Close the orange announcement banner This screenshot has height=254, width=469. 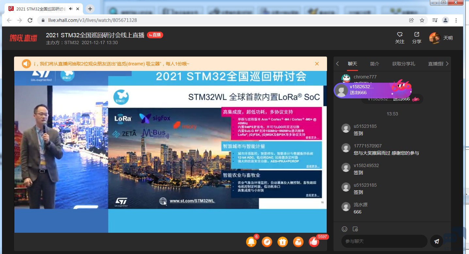click(x=317, y=64)
